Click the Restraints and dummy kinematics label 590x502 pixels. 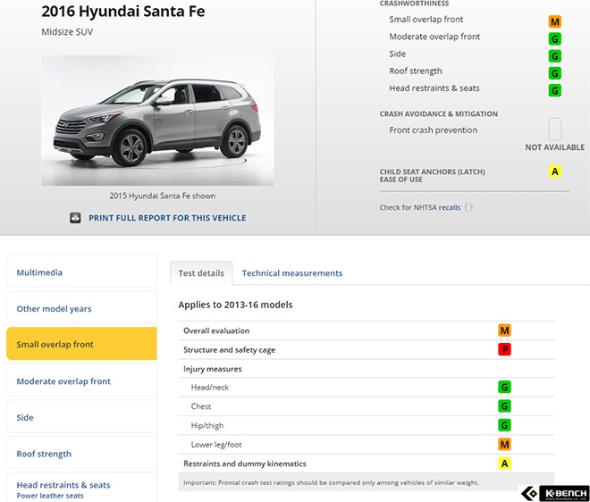coord(245,464)
